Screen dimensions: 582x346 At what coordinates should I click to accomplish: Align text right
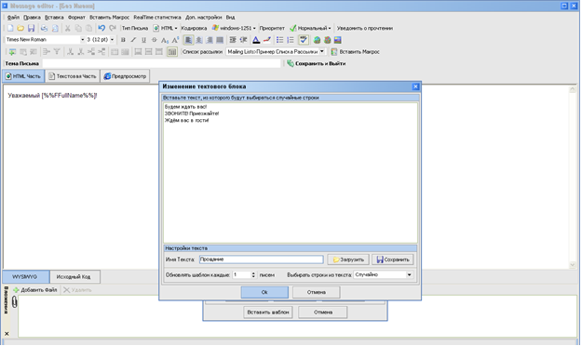click(x=210, y=40)
